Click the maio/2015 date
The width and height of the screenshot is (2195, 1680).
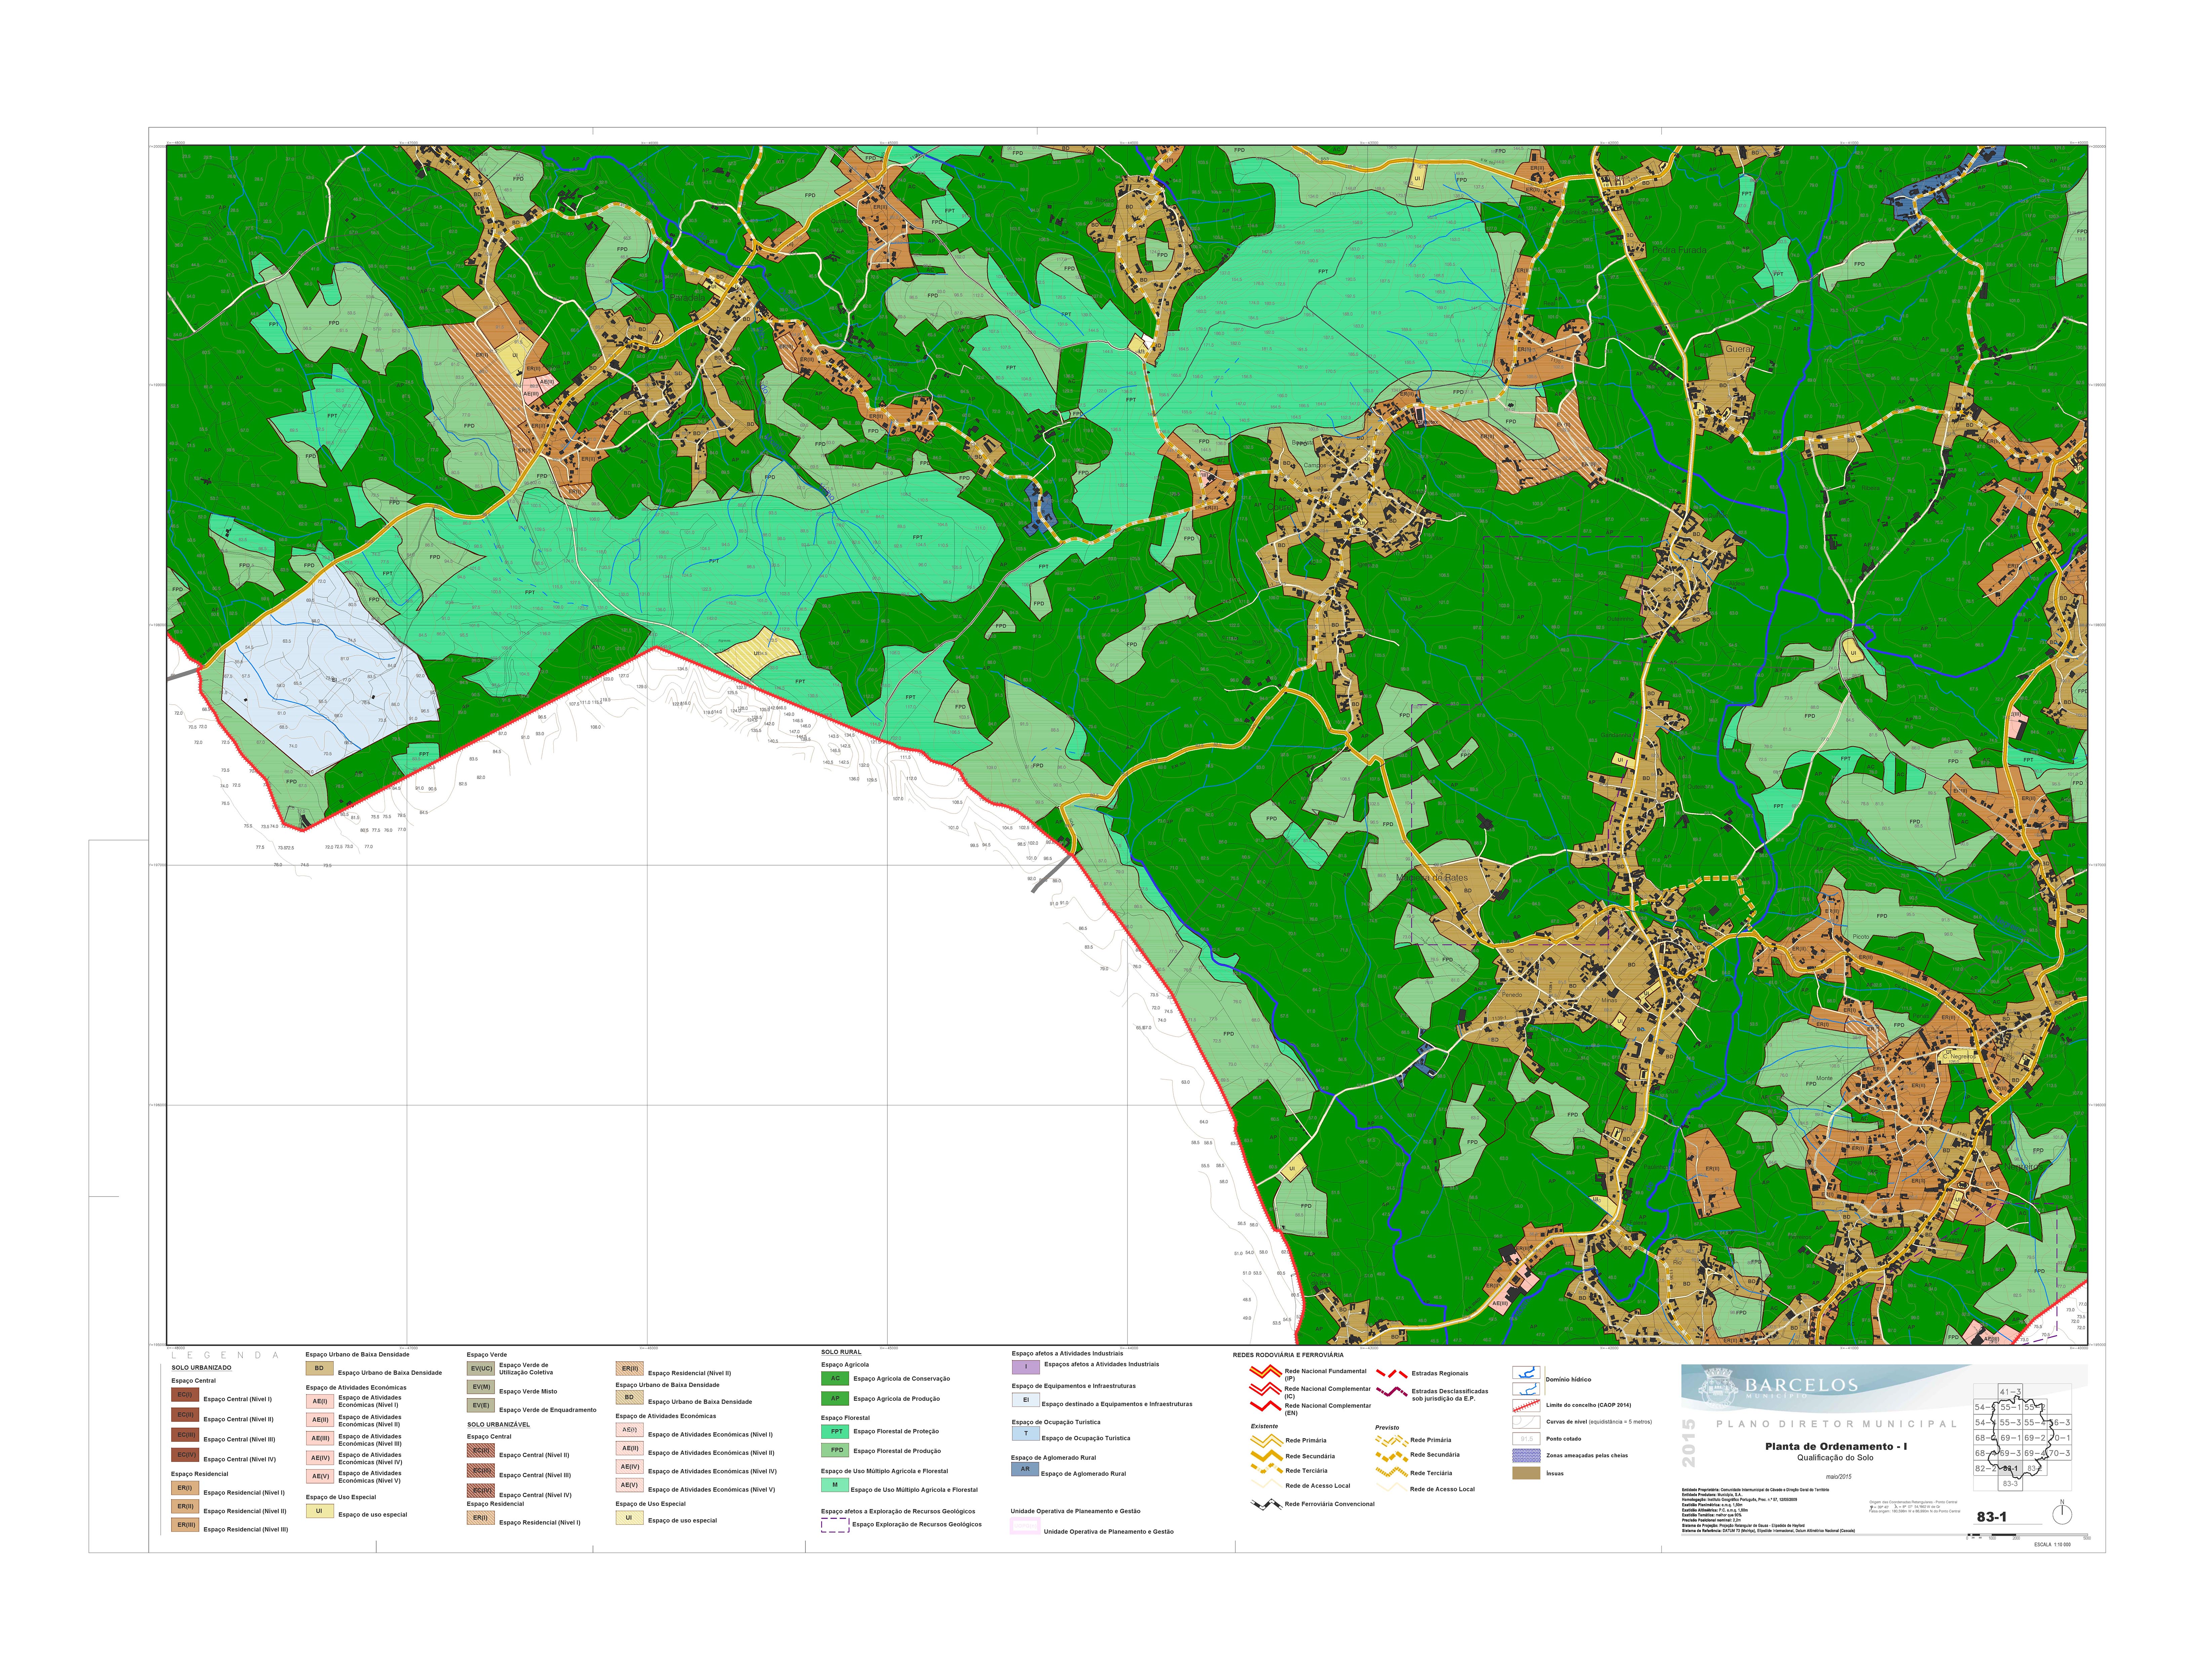[1839, 1477]
